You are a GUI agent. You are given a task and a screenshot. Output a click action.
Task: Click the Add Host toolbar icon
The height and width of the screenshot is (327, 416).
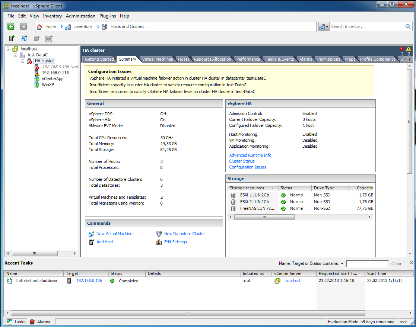(x=12, y=39)
